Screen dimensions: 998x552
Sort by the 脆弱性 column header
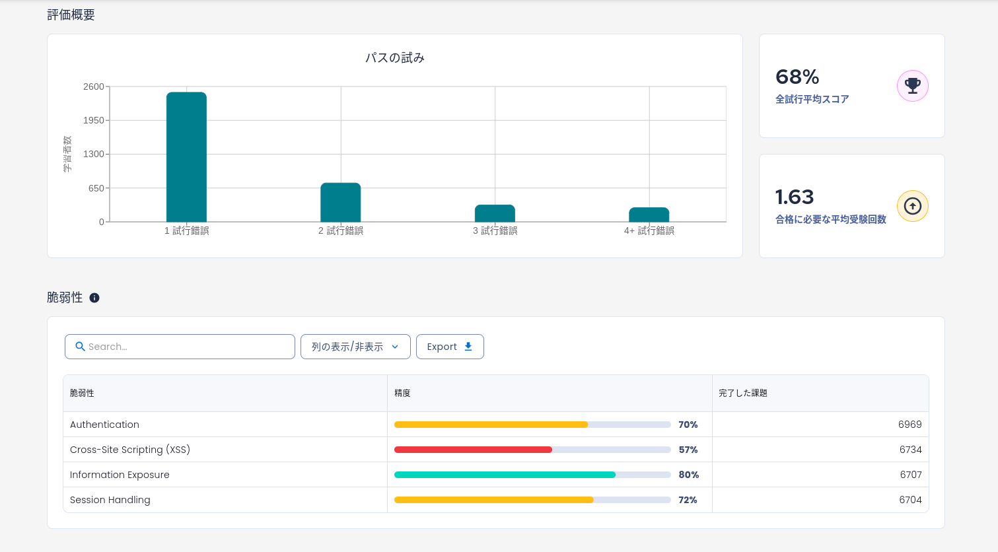[x=82, y=393]
